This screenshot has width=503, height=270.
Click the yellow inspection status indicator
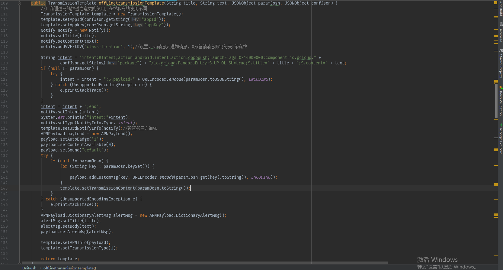coord(495,3)
